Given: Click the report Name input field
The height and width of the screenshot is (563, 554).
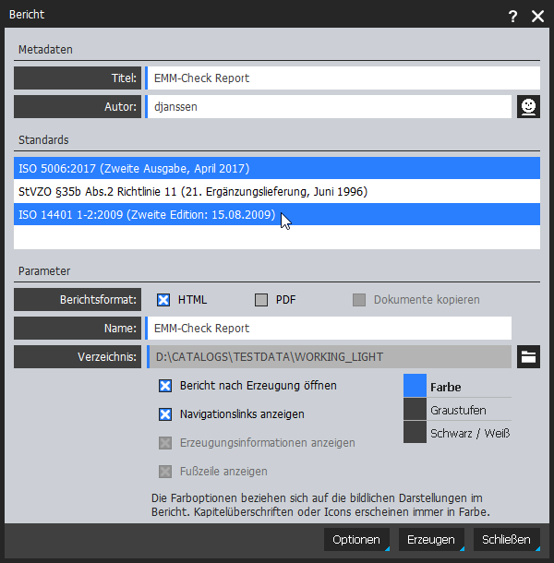Looking at the screenshot, I should pyautogui.click(x=330, y=329).
